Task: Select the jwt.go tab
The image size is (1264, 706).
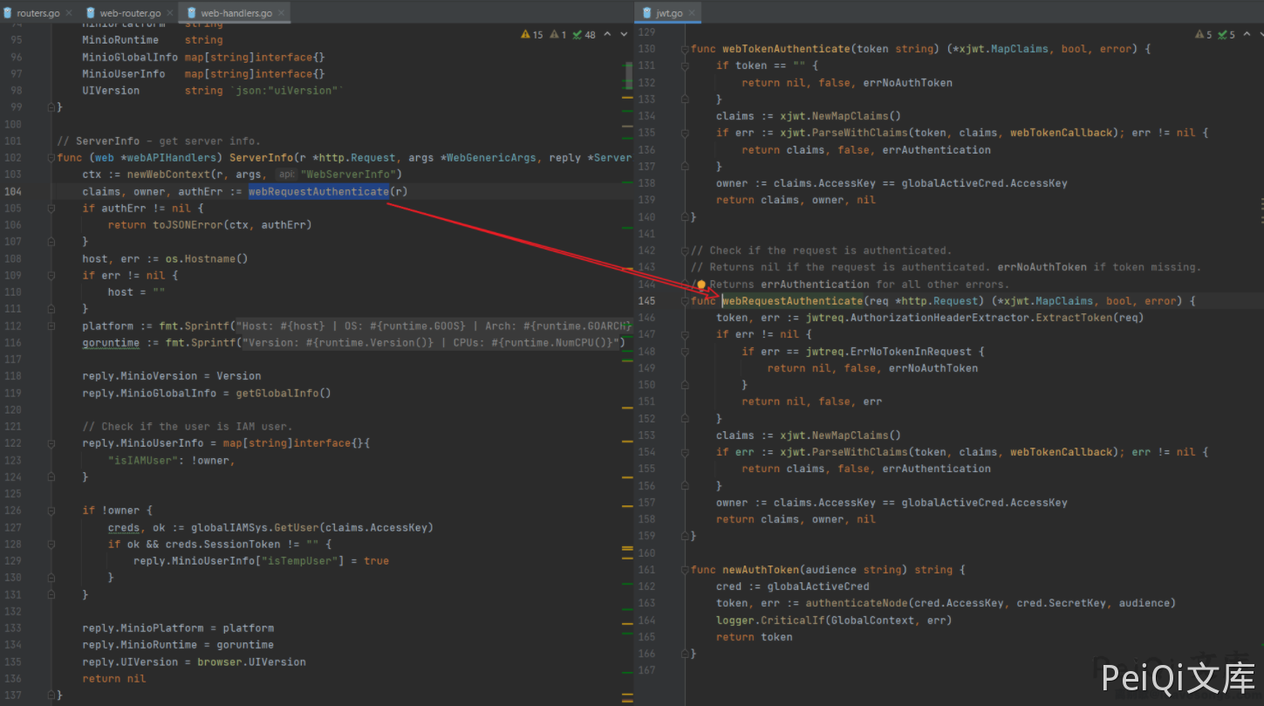Action: 668,13
